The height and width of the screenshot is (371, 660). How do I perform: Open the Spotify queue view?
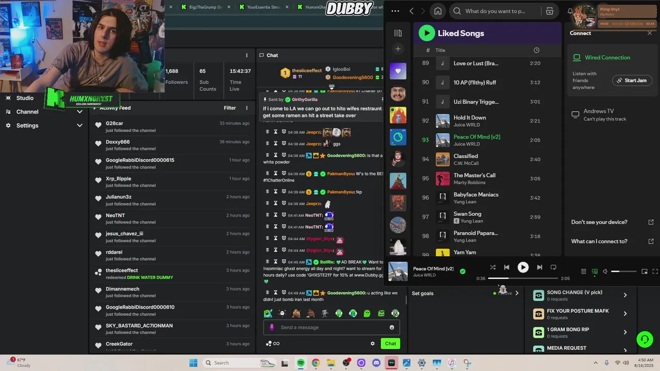(x=584, y=272)
